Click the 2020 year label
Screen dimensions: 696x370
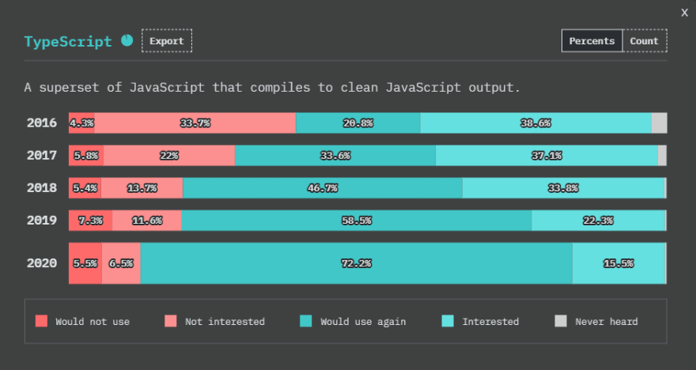click(42, 263)
